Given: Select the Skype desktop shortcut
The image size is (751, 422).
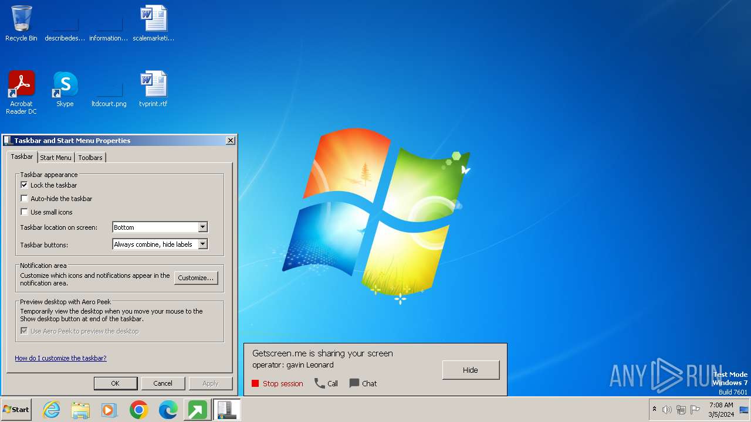Looking at the screenshot, I should tap(65, 89).
